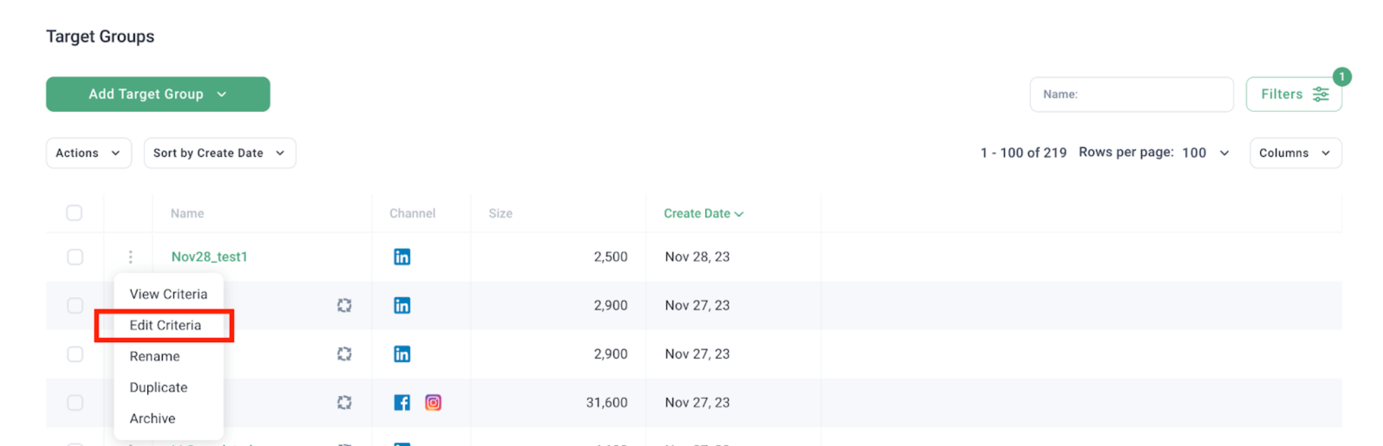Choose Duplicate in the context menu
The image size is (1383, 446).
[x=159, y=387]
